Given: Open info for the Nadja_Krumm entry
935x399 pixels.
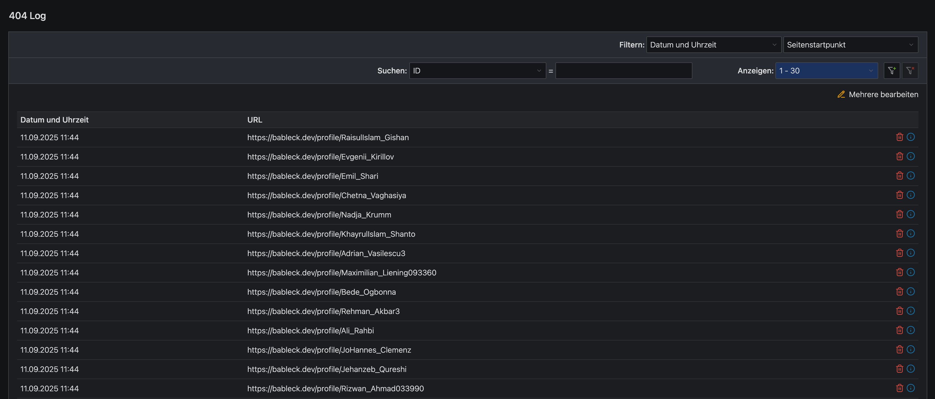Looking at the screenshot, I should pyautogui.click(x=910, y=214).
